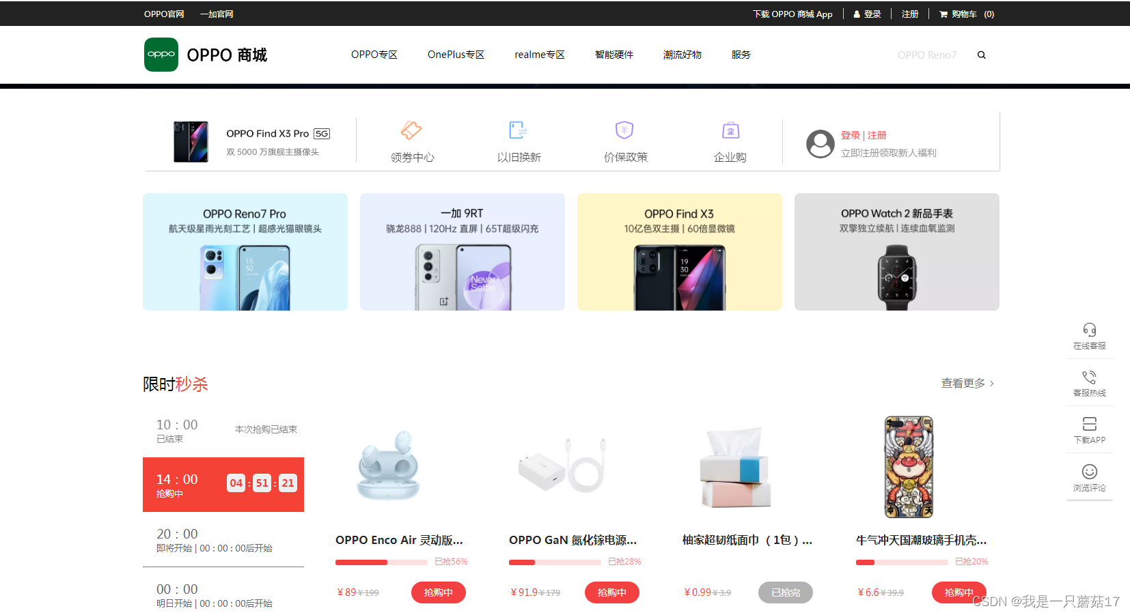This screenshot has height=615, width=1130.
Task: Open the OPPO Reno7 Pro banner card
Action: click(x=245, y=252)
